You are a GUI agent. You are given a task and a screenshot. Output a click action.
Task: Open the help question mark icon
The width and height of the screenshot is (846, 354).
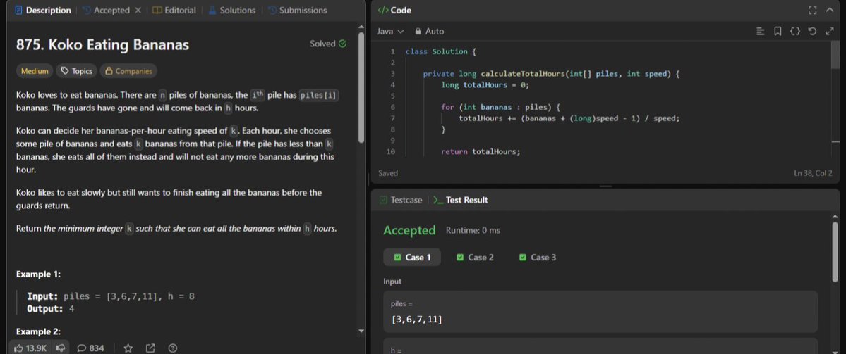coord(173,348)
